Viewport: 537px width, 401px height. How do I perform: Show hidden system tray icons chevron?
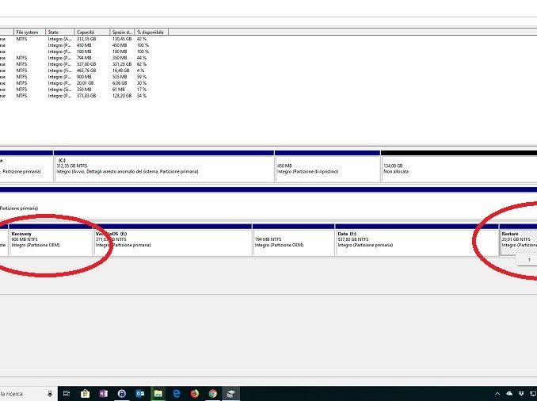[x=497, y=394]
